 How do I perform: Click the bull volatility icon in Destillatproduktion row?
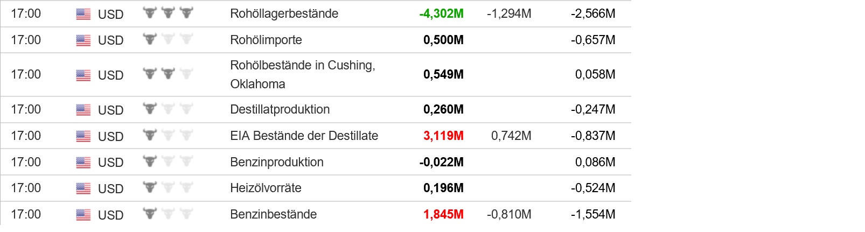[150, 109]
